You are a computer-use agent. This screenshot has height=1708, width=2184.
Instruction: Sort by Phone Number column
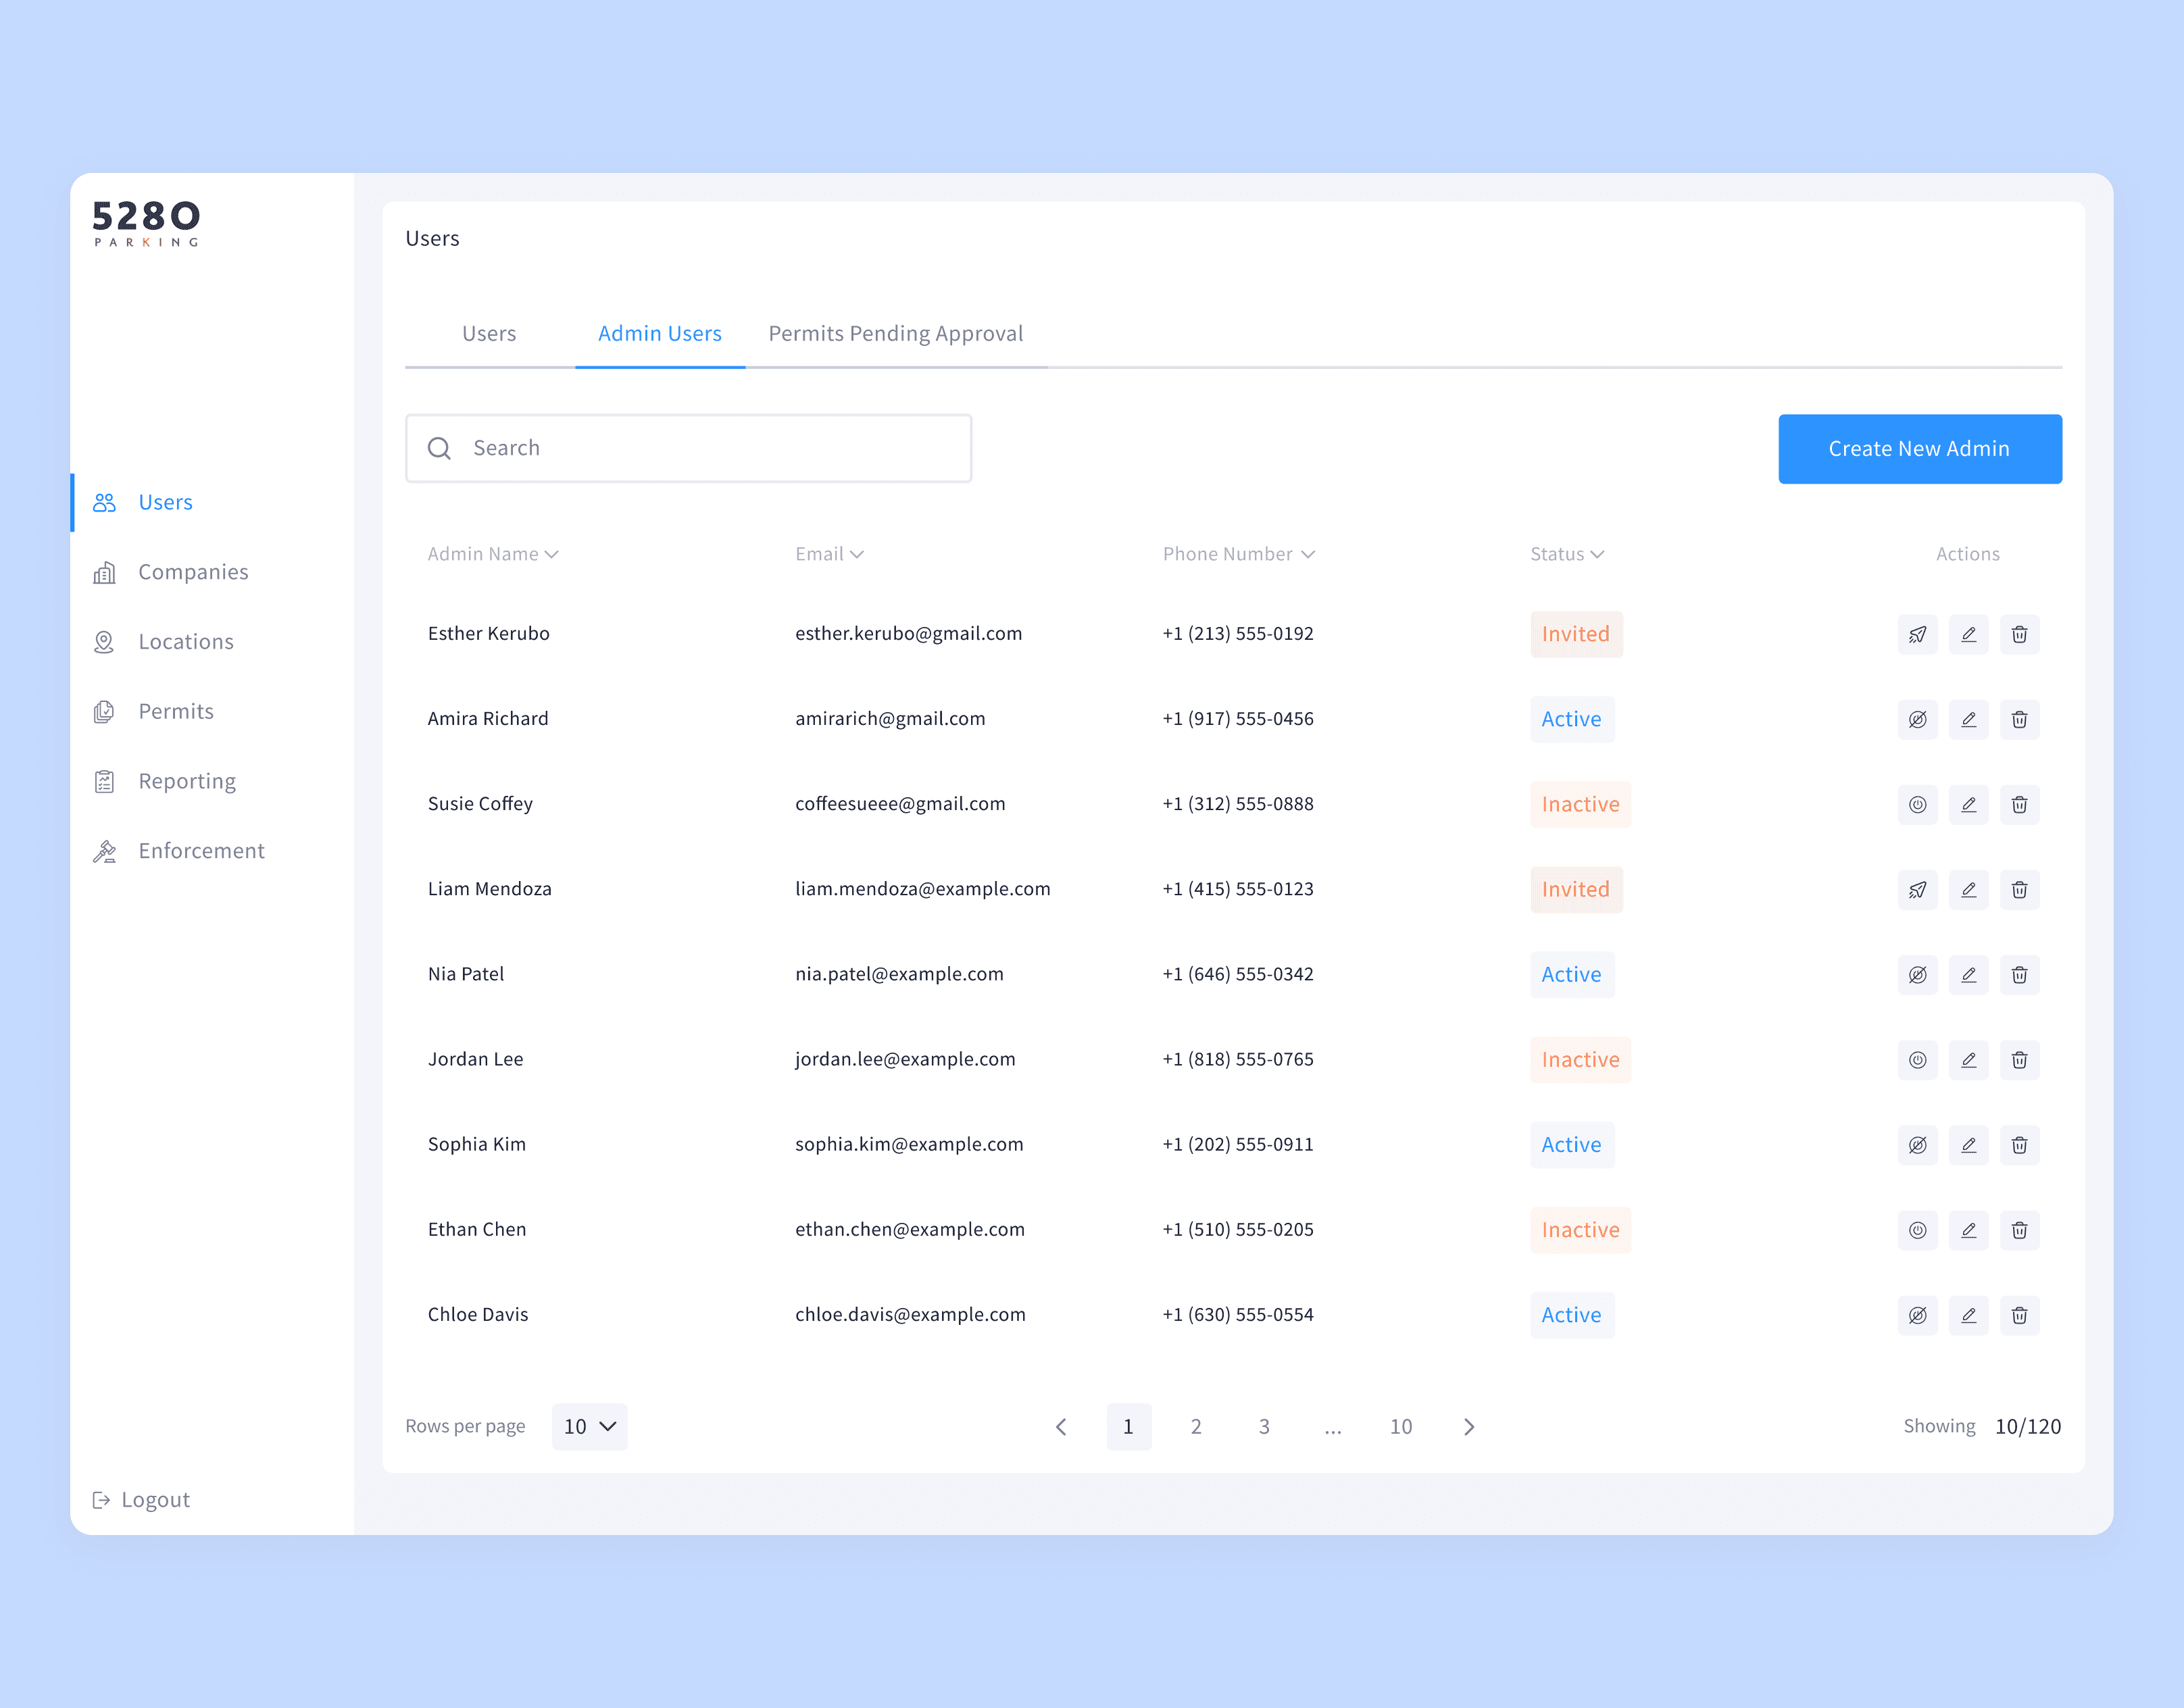(1238, 554)
